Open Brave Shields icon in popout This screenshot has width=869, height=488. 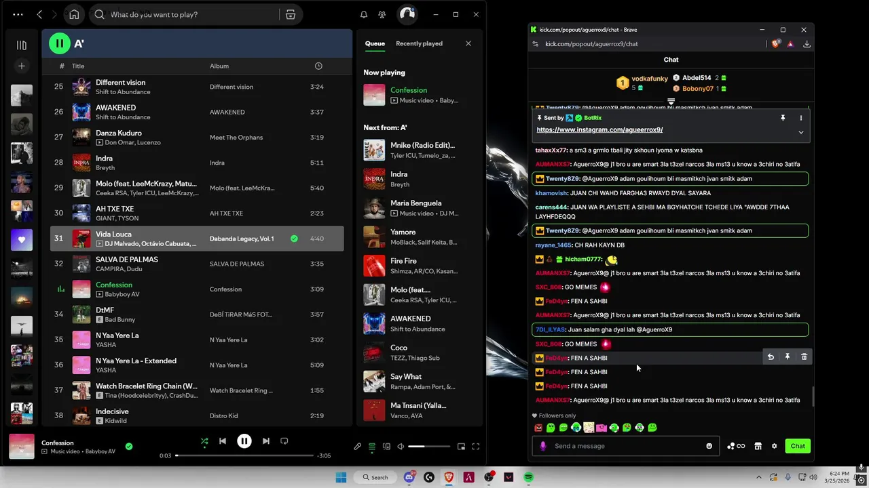pyautogui.click(x=776, y=44)
